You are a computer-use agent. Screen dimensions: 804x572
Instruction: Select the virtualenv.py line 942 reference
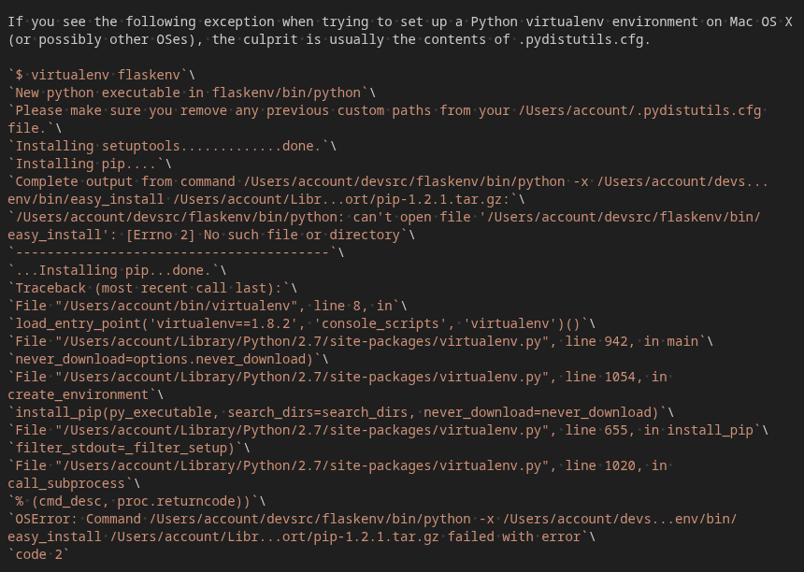[x=598, y=341]
